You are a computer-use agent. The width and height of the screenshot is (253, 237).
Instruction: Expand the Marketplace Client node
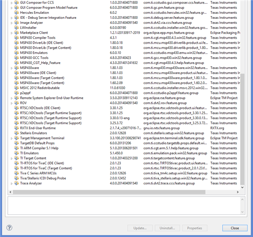tap(11, 33)
